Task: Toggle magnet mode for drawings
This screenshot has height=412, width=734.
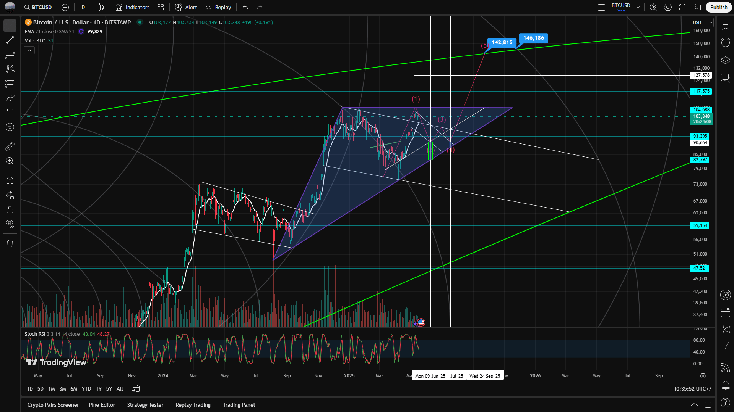Action: click(10, 180)
